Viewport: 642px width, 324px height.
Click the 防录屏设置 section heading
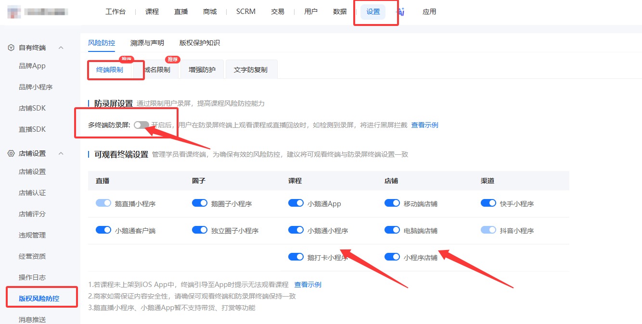tap(114, 103)
